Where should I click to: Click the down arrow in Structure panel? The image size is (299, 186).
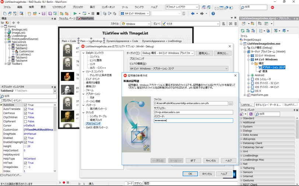coord(18,22)
